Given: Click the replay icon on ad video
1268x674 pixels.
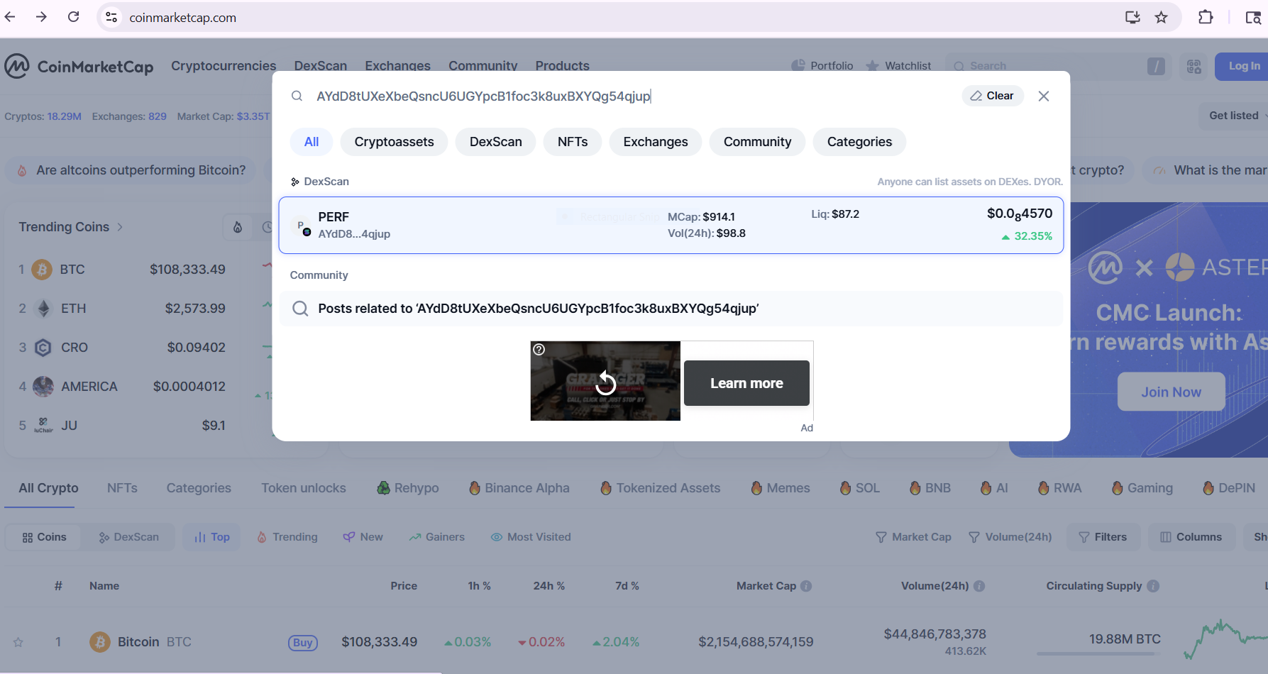Looking at the screenshot, I should [x=605, y=383].
